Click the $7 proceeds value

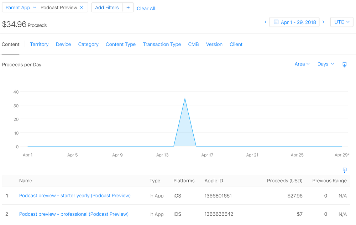click(x=299, y=214)
